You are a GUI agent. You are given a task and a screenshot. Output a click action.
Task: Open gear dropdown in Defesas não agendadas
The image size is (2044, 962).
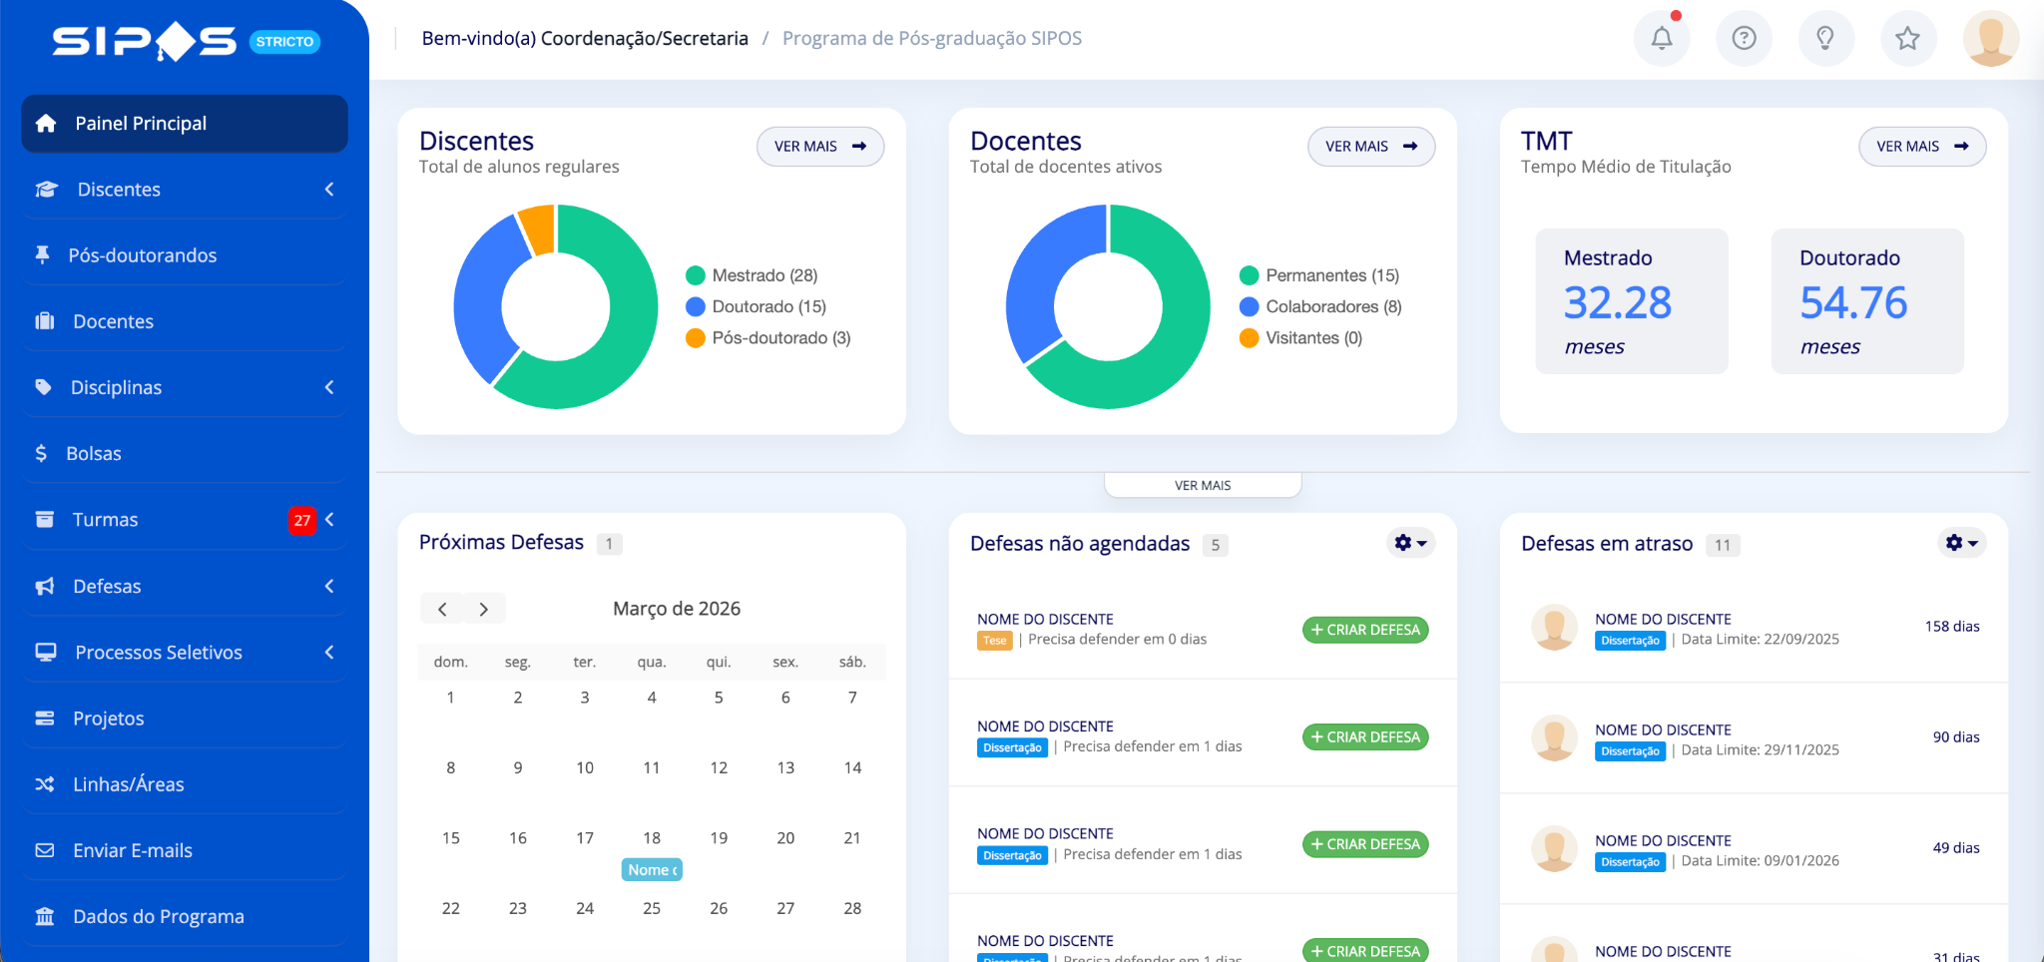click(1411, 543)
